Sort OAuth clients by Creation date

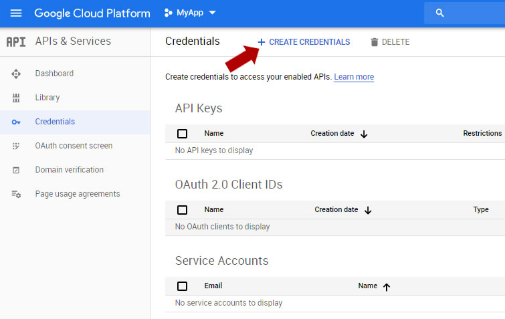click(336, 209)
